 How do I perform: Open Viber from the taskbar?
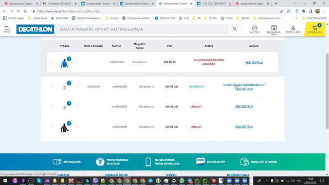(x=95, y=180)
